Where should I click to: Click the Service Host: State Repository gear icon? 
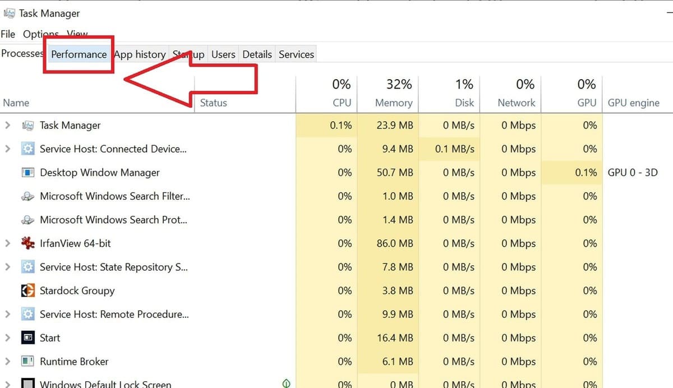click(27, 267)
